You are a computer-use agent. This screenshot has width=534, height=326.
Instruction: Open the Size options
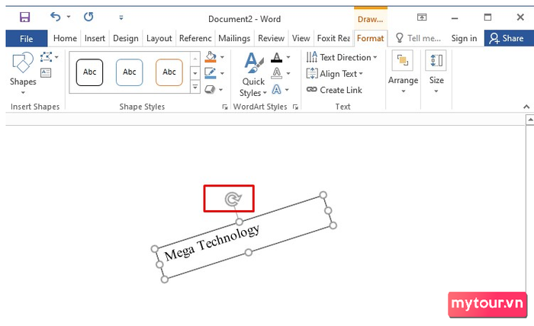(x=436, y=72)
